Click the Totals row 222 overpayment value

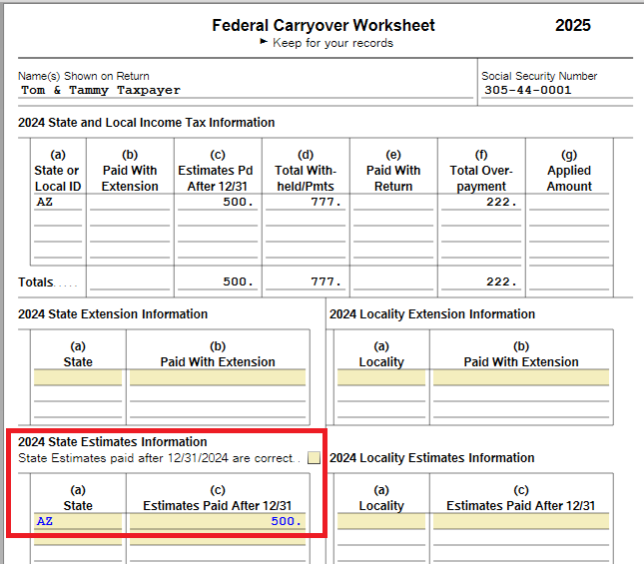click(x=481, y=282)
